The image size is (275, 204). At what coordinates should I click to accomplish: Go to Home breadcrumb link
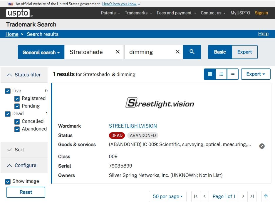pyautogui.click(x=12, y=34)
